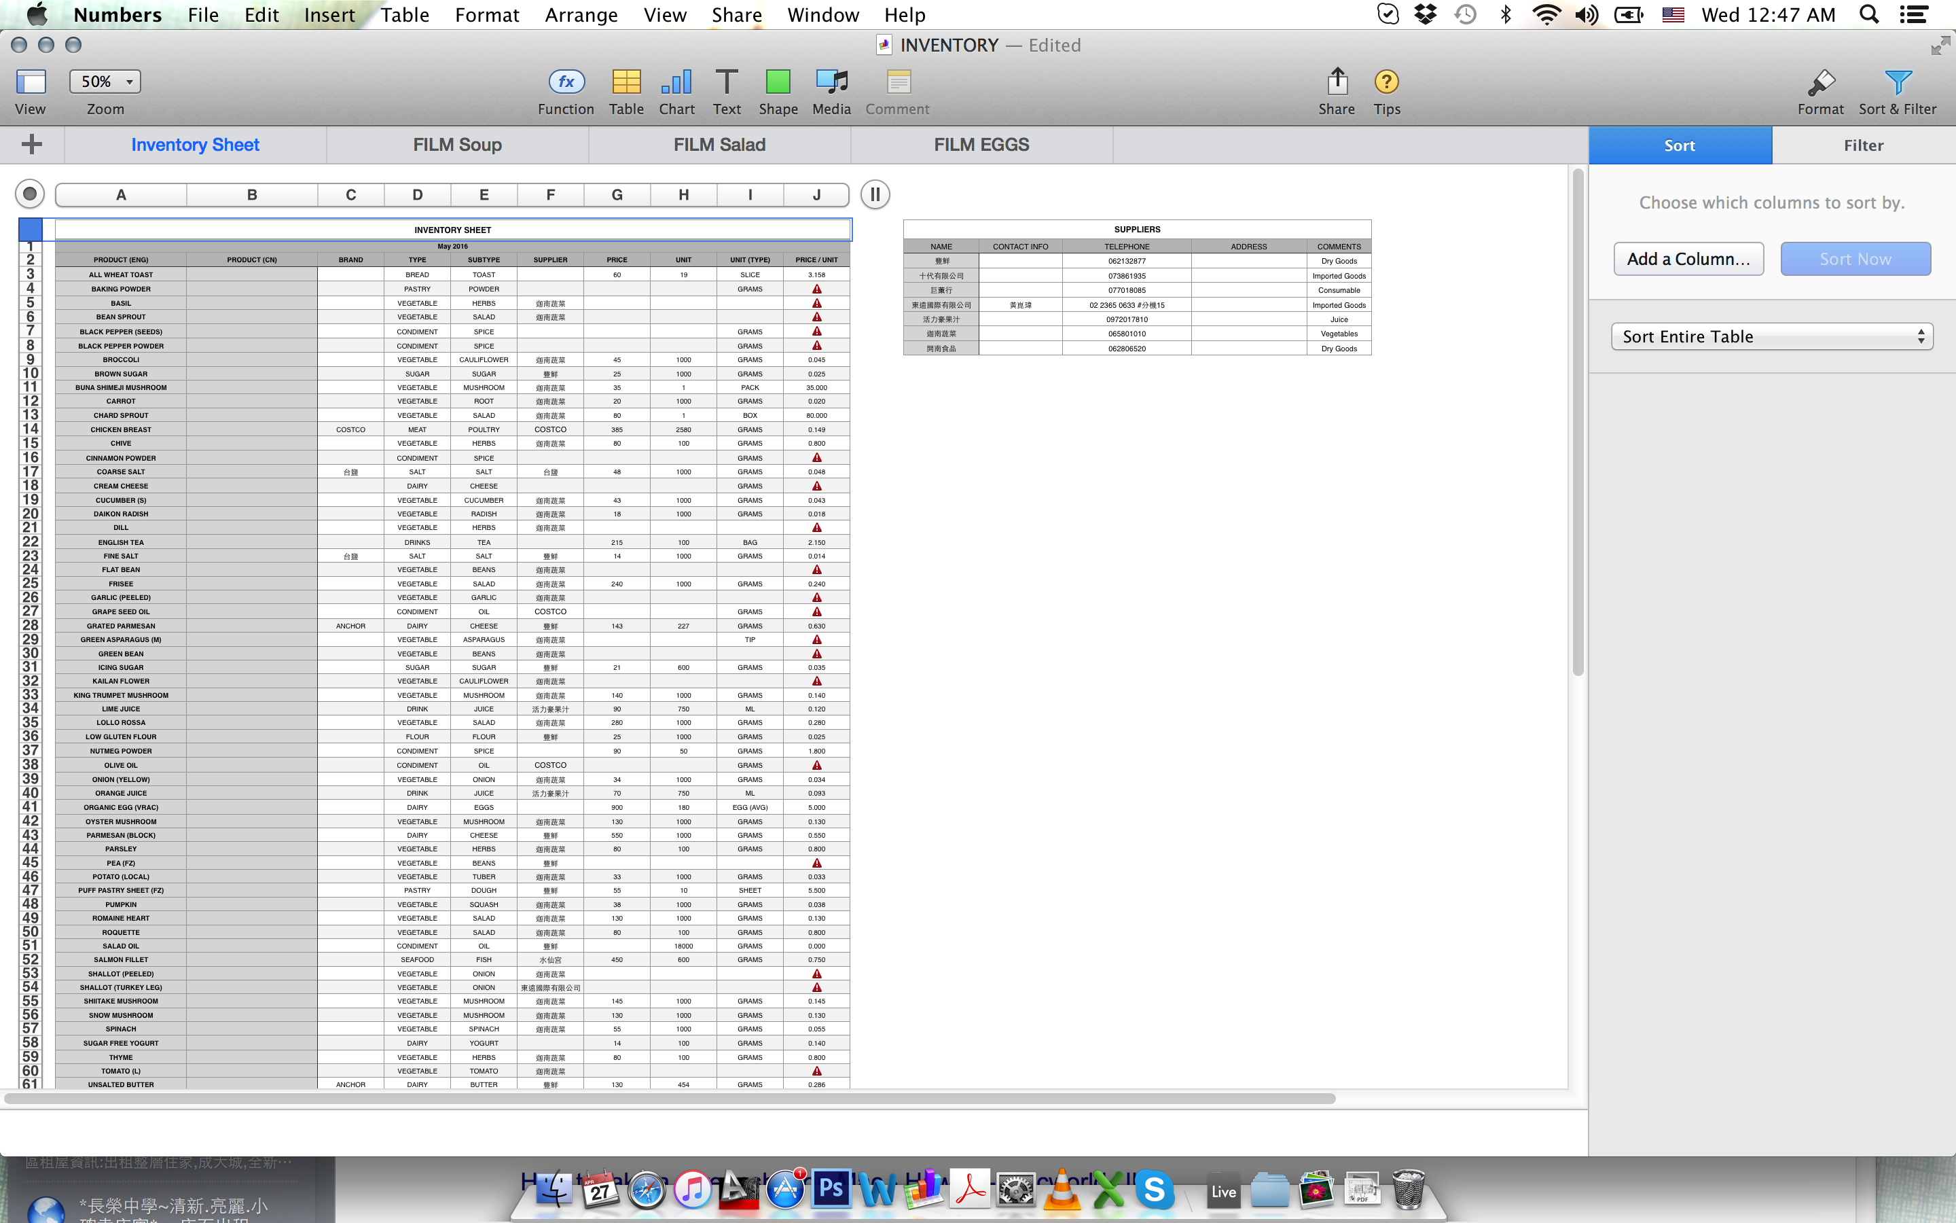
Task: Click the vertical scrollbar of sheet
Action: tap(1577, 421)
